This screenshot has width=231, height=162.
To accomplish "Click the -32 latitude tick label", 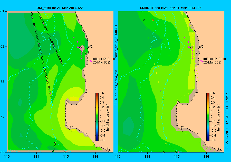I will click(2, 47).
